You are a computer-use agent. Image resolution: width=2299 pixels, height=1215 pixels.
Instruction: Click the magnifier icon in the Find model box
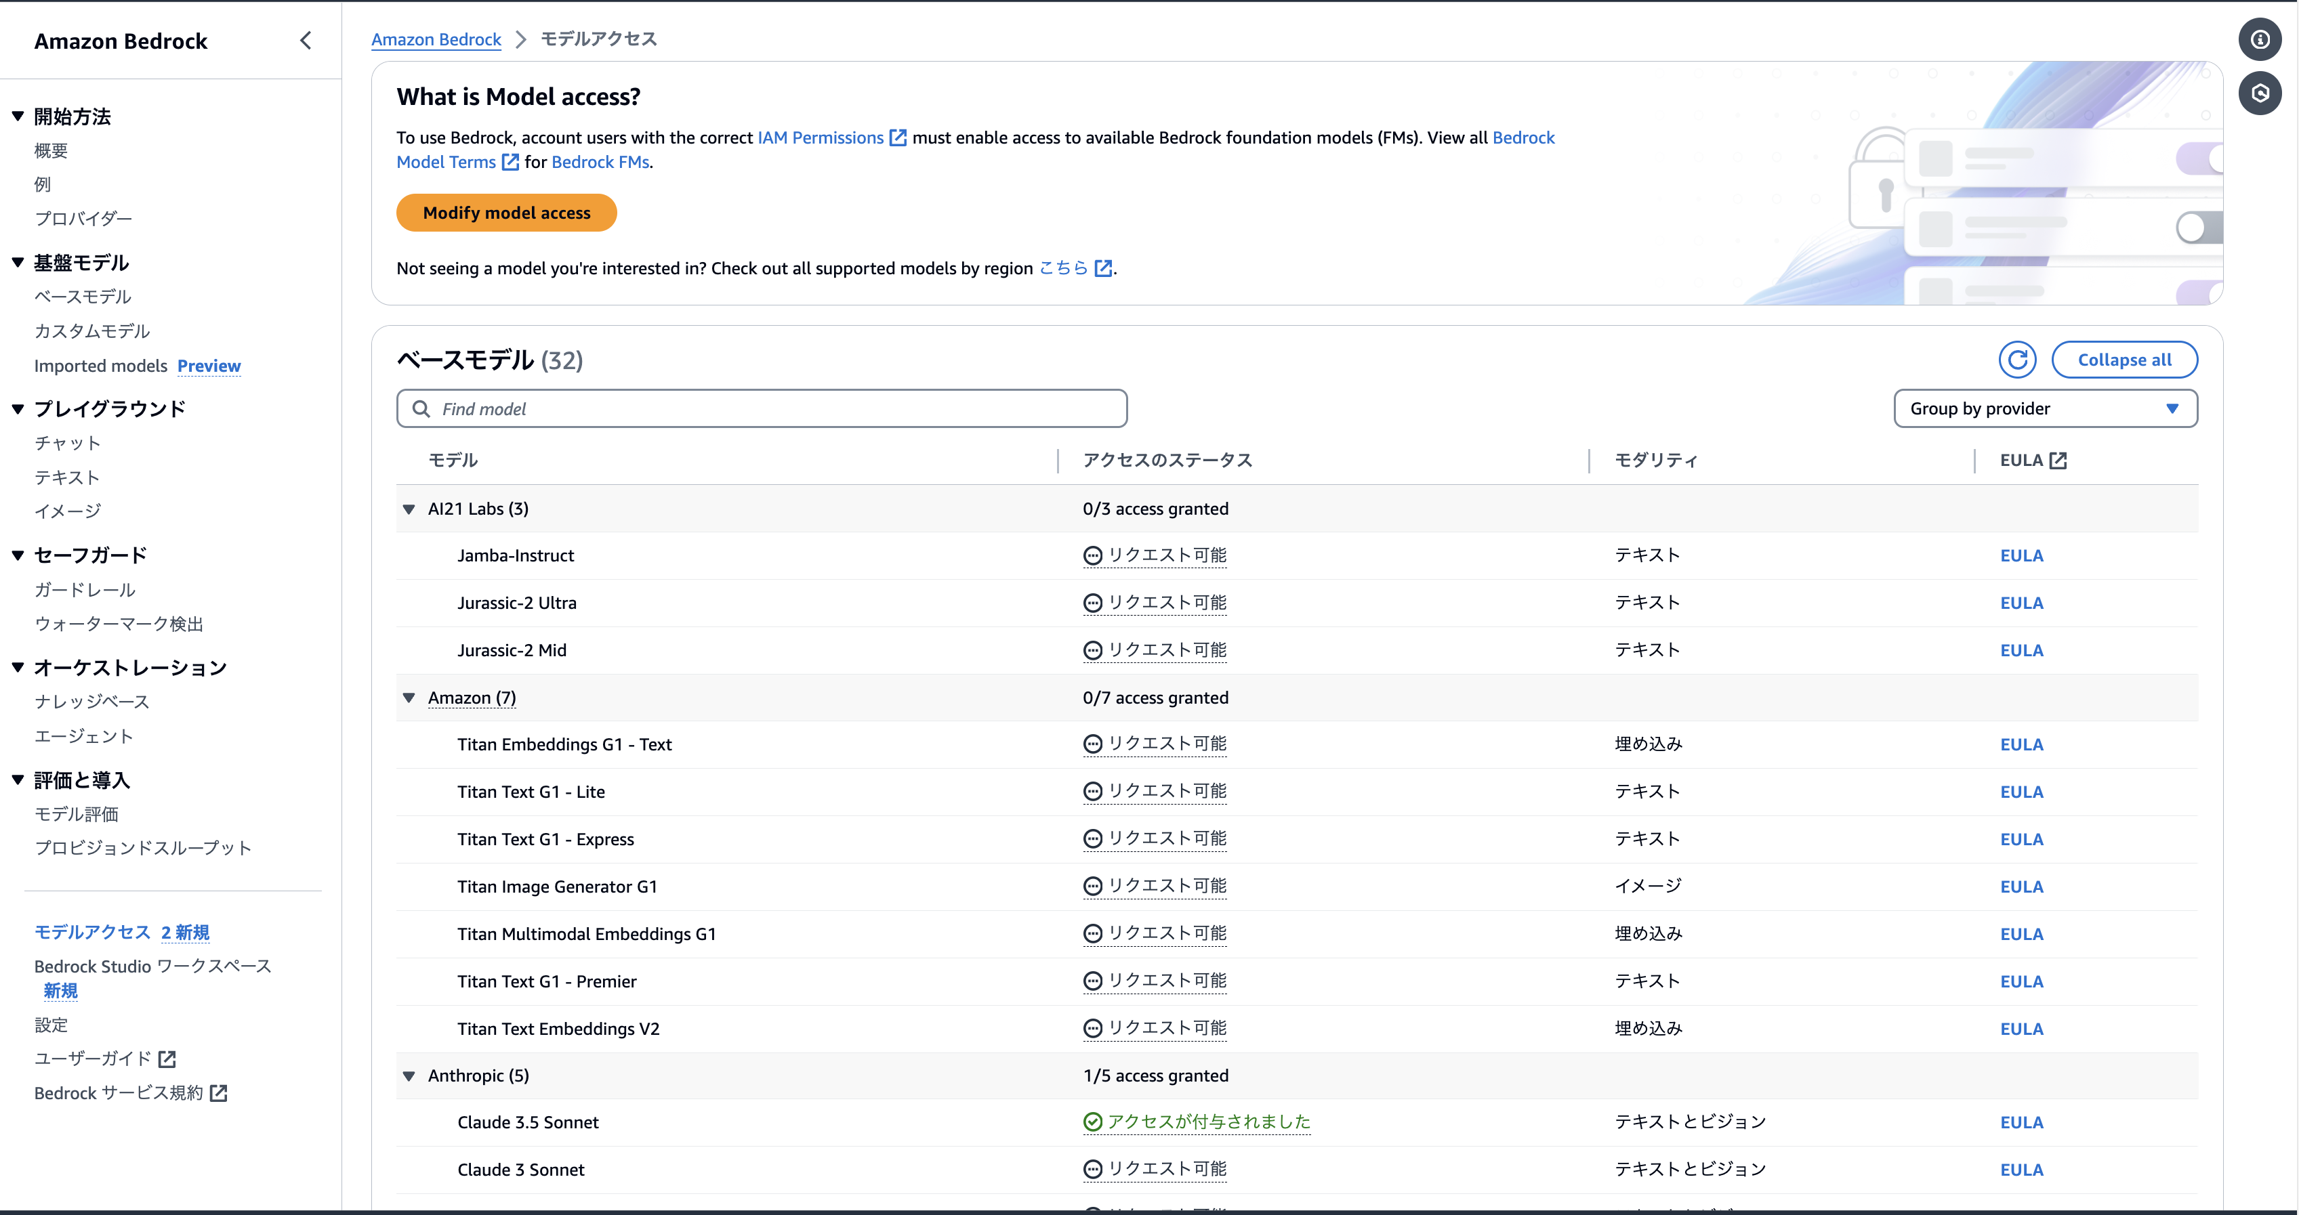[x=420, y=408]
